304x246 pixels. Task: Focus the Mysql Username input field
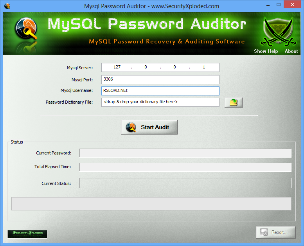tap(160, 91)
